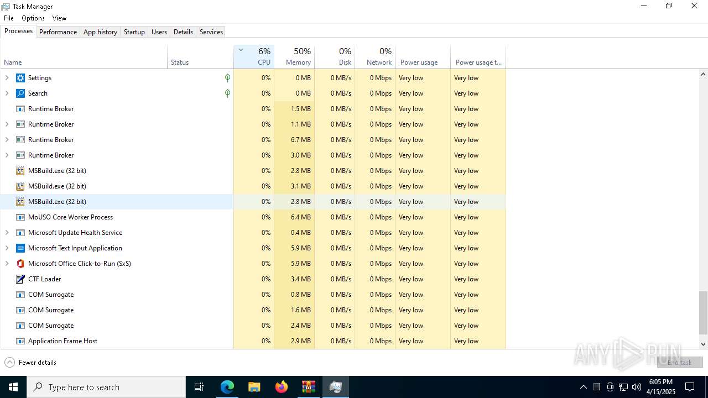Viewport: 708px width, 398px height.
Task: Expand Microsoft Office Click-to-Run group
Action: pyautogui.click(x=7, y=264)
